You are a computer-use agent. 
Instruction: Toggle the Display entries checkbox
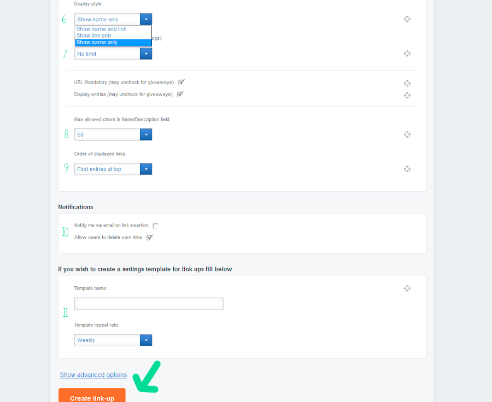coord(180,94)
